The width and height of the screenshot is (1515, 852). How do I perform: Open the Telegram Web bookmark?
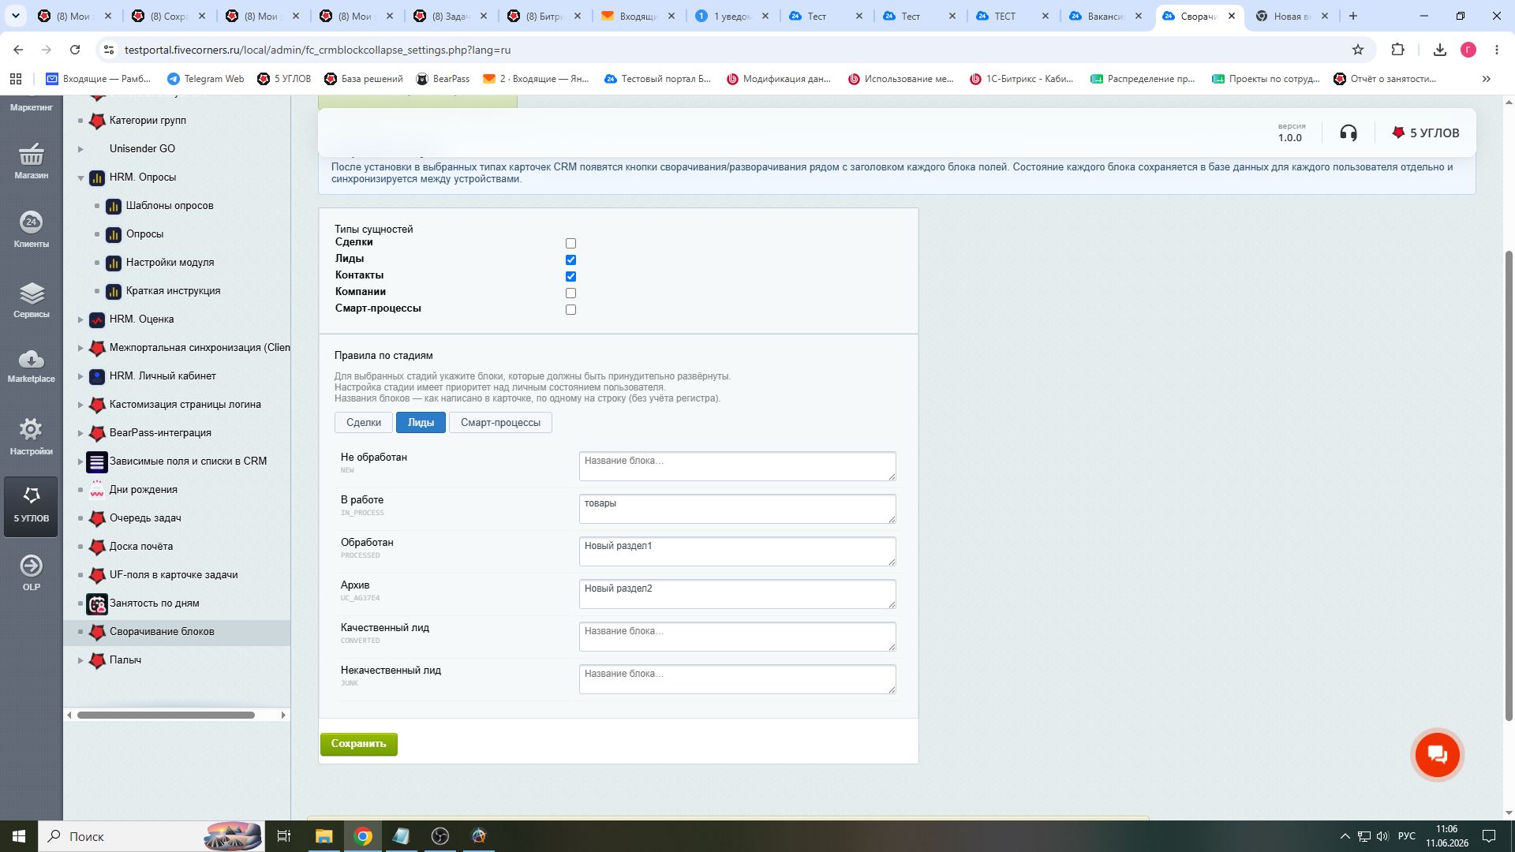click(x=205, y=79)
